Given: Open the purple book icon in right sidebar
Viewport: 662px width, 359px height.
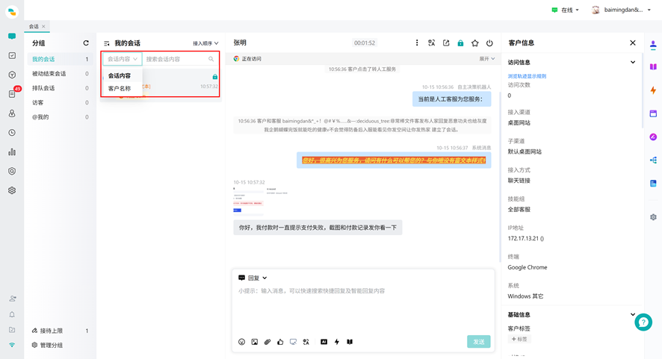Looking at the screenshot, I should coord(653,66).
